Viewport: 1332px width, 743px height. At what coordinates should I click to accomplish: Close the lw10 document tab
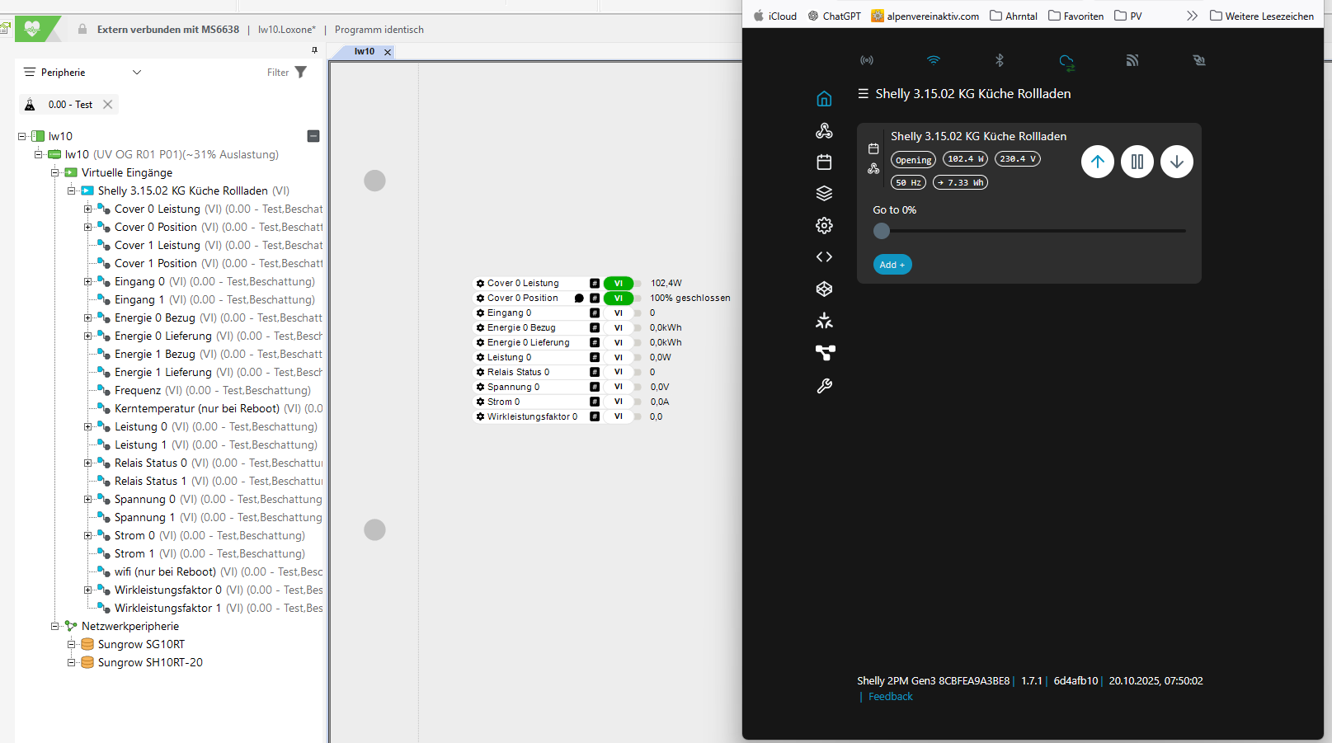click(x=388, y=52)
